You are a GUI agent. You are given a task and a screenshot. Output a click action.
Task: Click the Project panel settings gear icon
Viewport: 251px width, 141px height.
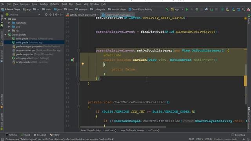pos(56,14)
